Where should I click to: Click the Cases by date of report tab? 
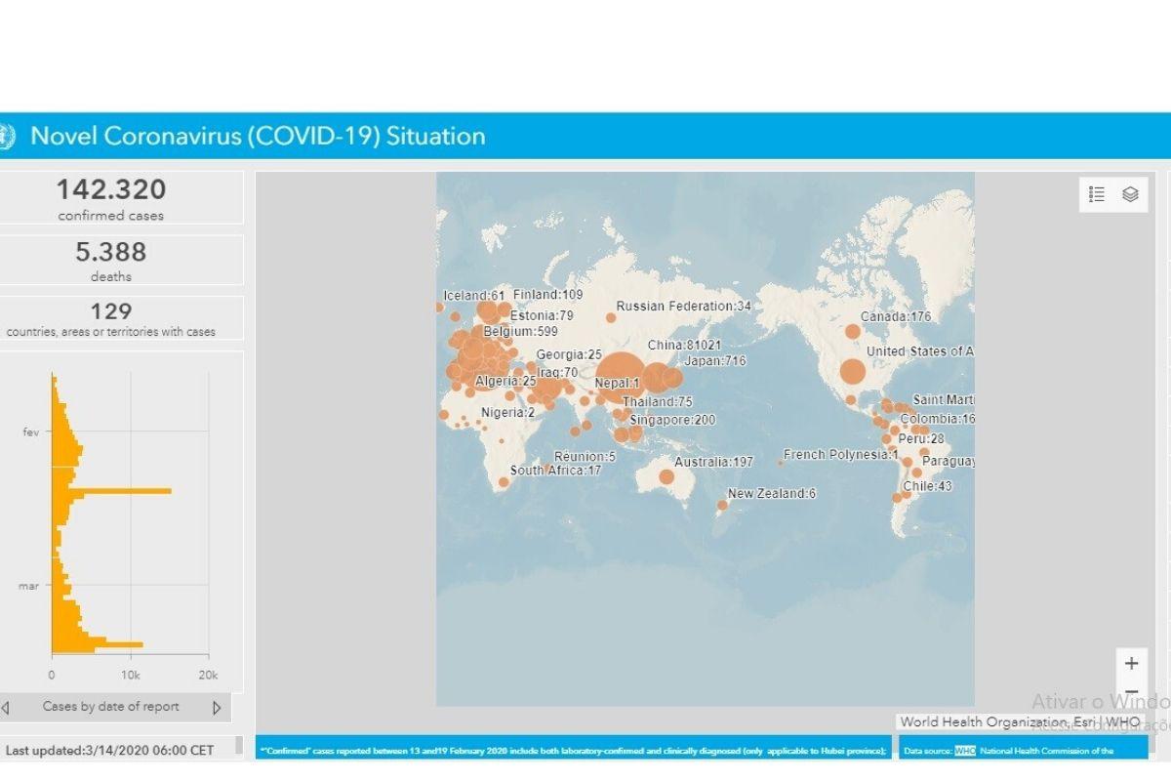click(x=110, y=707)
